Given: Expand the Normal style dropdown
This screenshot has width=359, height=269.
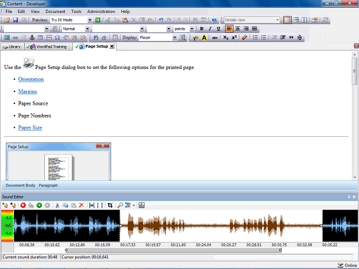Looking at the screenshot, I should [88, 29].
